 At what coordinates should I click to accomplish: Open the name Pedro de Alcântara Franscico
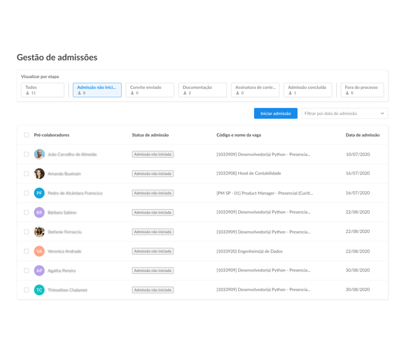coord(75,193)
